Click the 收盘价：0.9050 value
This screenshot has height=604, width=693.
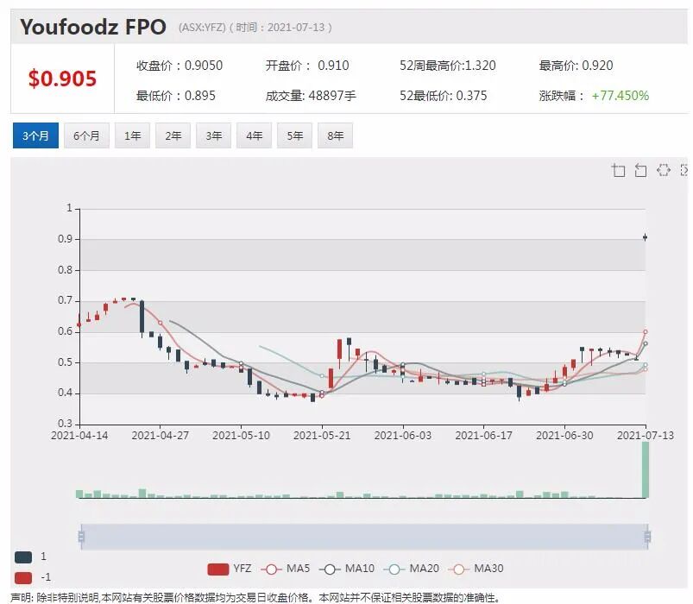tap(180, 66)
